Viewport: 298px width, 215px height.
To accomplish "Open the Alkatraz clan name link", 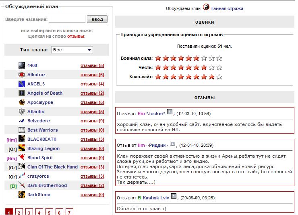I will pos(36,75).
